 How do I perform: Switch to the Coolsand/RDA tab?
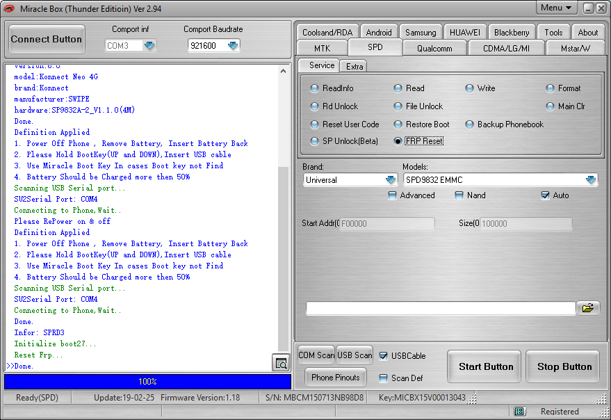click(x=327, y=33)
